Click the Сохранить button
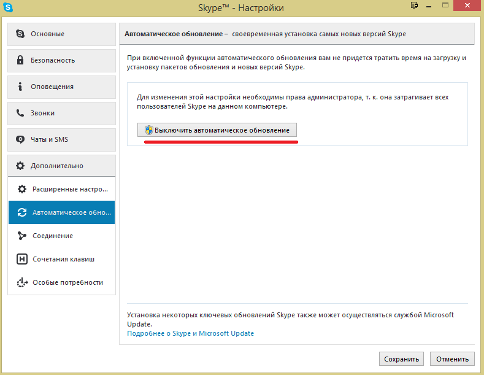 pos(401,359)
